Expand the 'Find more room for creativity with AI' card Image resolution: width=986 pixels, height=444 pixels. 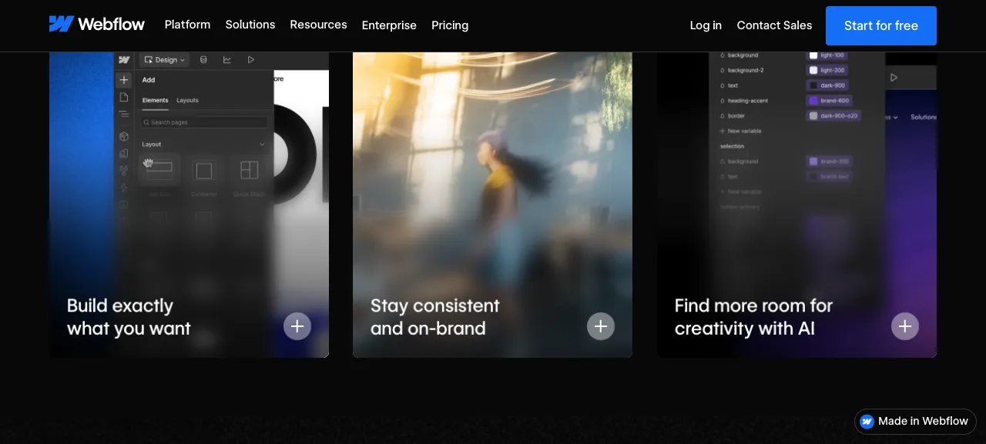click(x=905, y=326)
